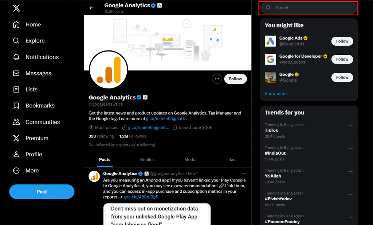Screen dimensions: 373x225
Task: Open the Communities people icon
Action: (x=16, y=122)
